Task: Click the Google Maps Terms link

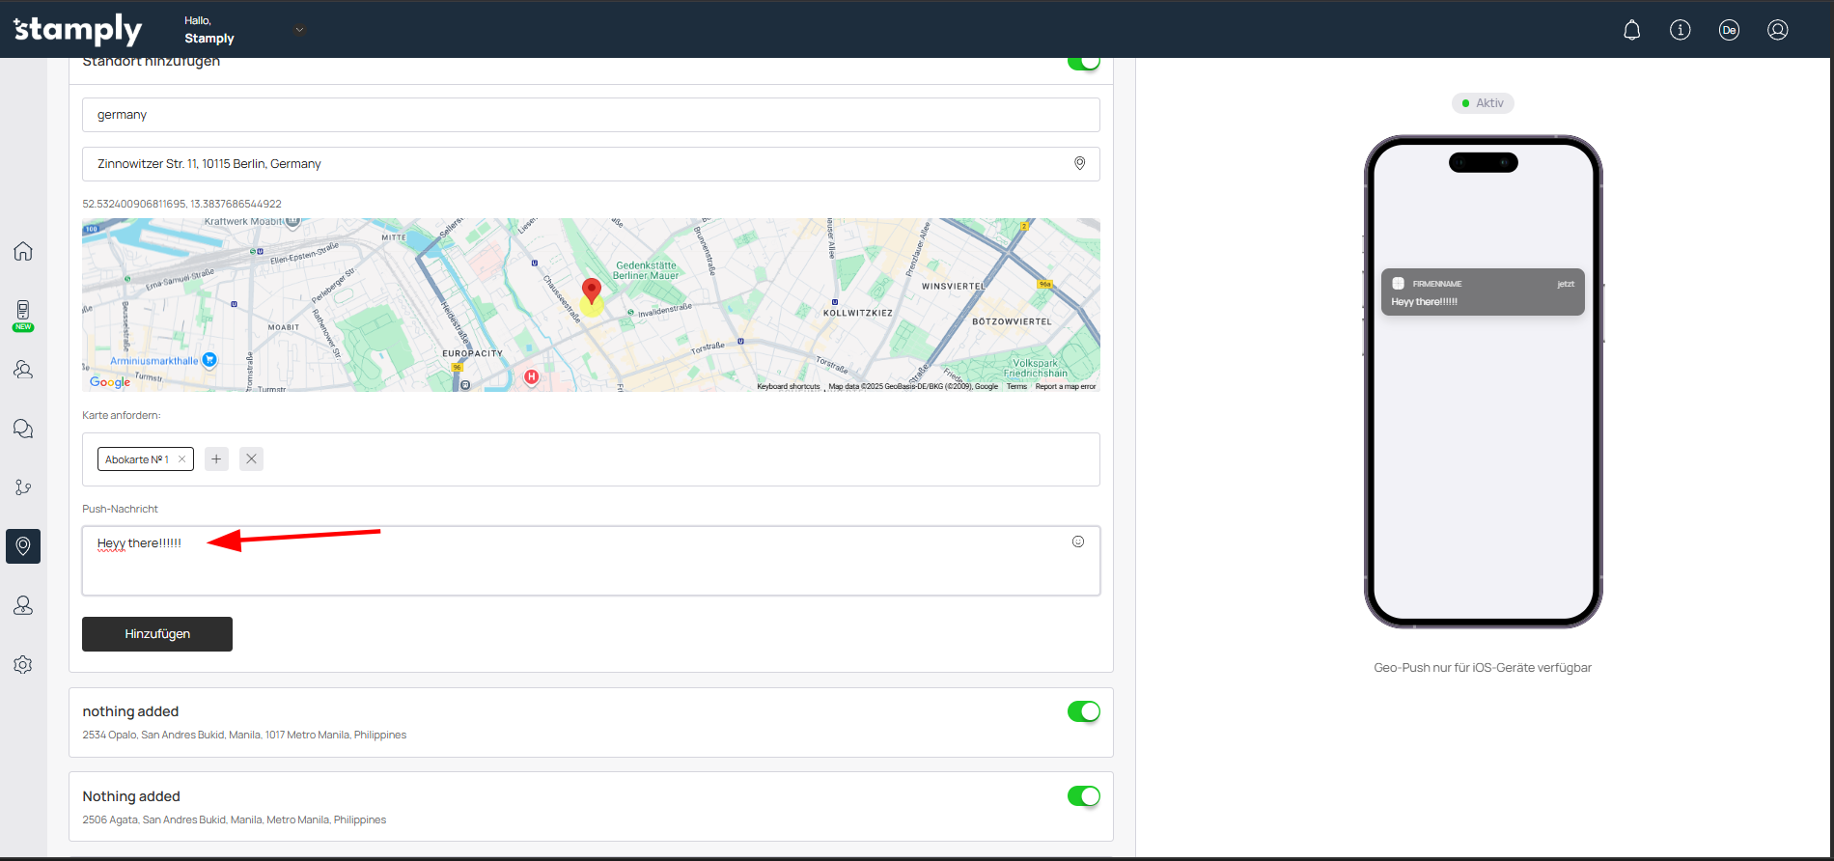Action: [1016, 386]
